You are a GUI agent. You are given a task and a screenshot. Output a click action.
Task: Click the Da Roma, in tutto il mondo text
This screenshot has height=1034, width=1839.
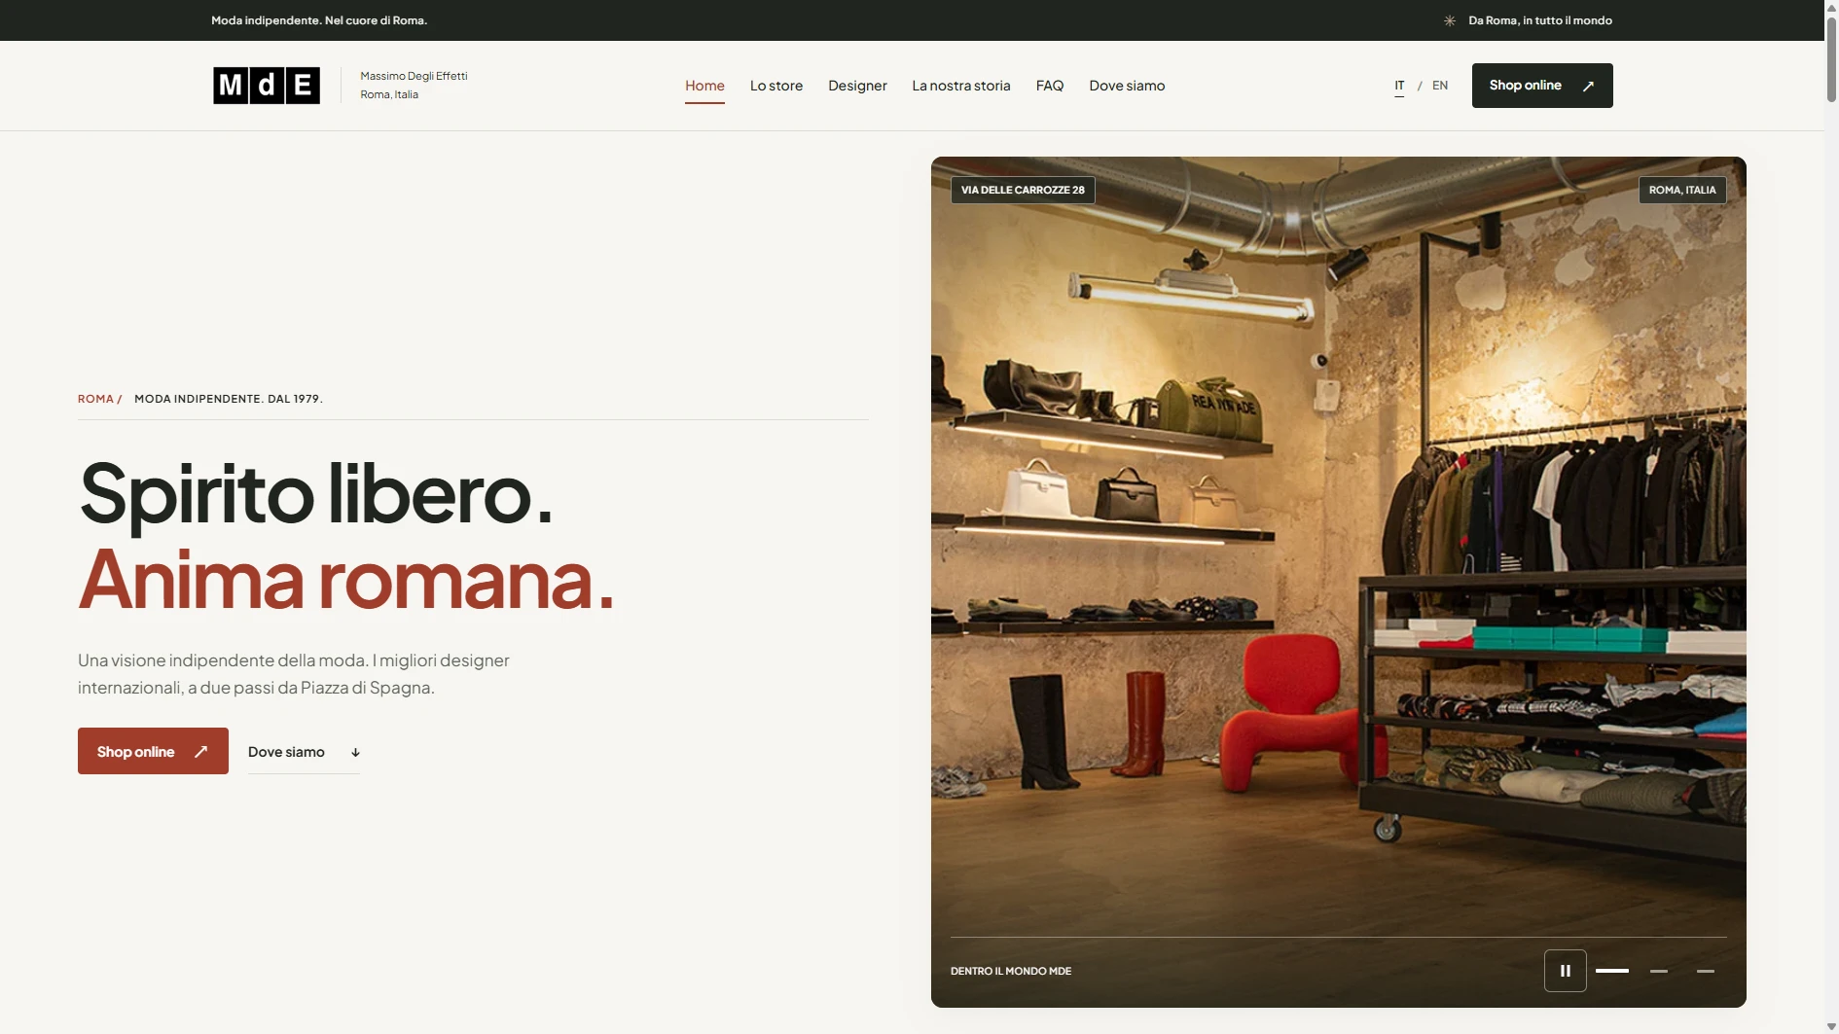point(1540,20)
